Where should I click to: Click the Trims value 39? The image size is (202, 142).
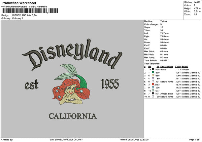pyautogui.click(x=162, y=30)
